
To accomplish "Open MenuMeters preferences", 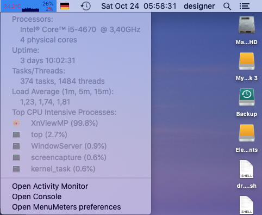I will 66,207.
